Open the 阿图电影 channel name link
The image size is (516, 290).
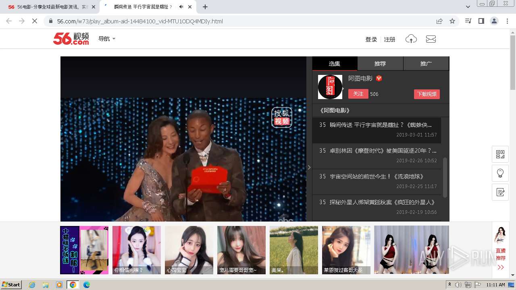click(360, 79)
